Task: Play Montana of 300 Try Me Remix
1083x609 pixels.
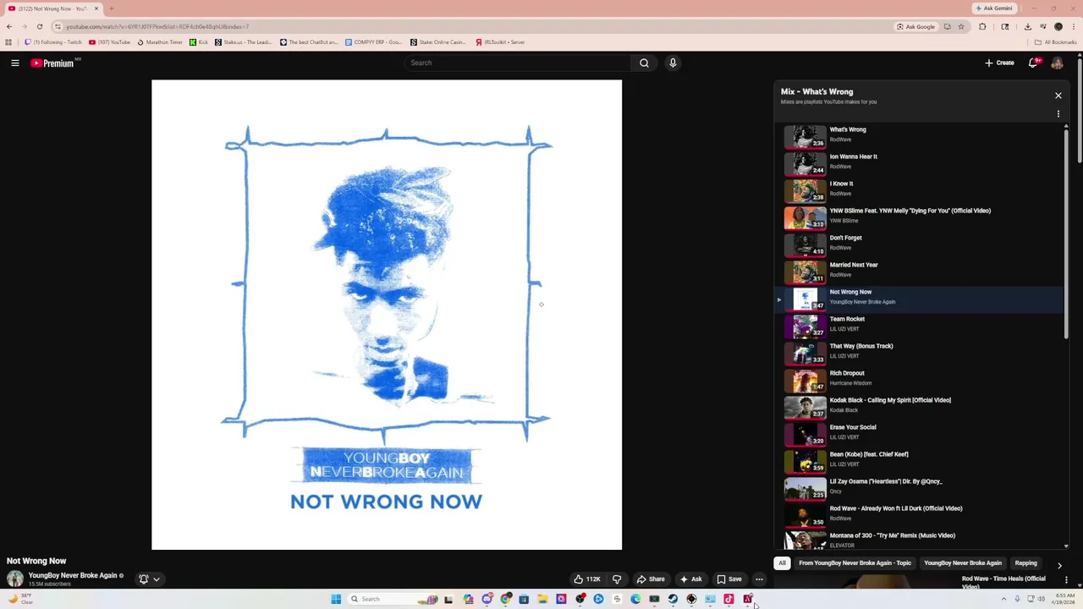Action: [920, 540]
